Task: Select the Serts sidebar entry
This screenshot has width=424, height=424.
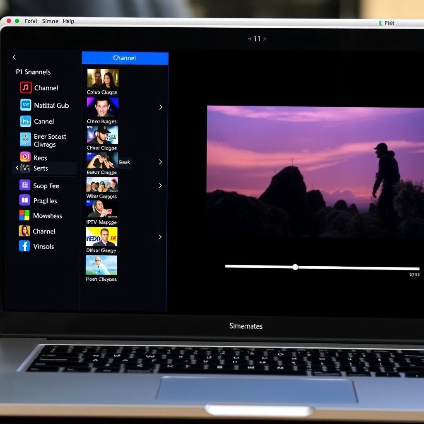Action: coord(41,168)
